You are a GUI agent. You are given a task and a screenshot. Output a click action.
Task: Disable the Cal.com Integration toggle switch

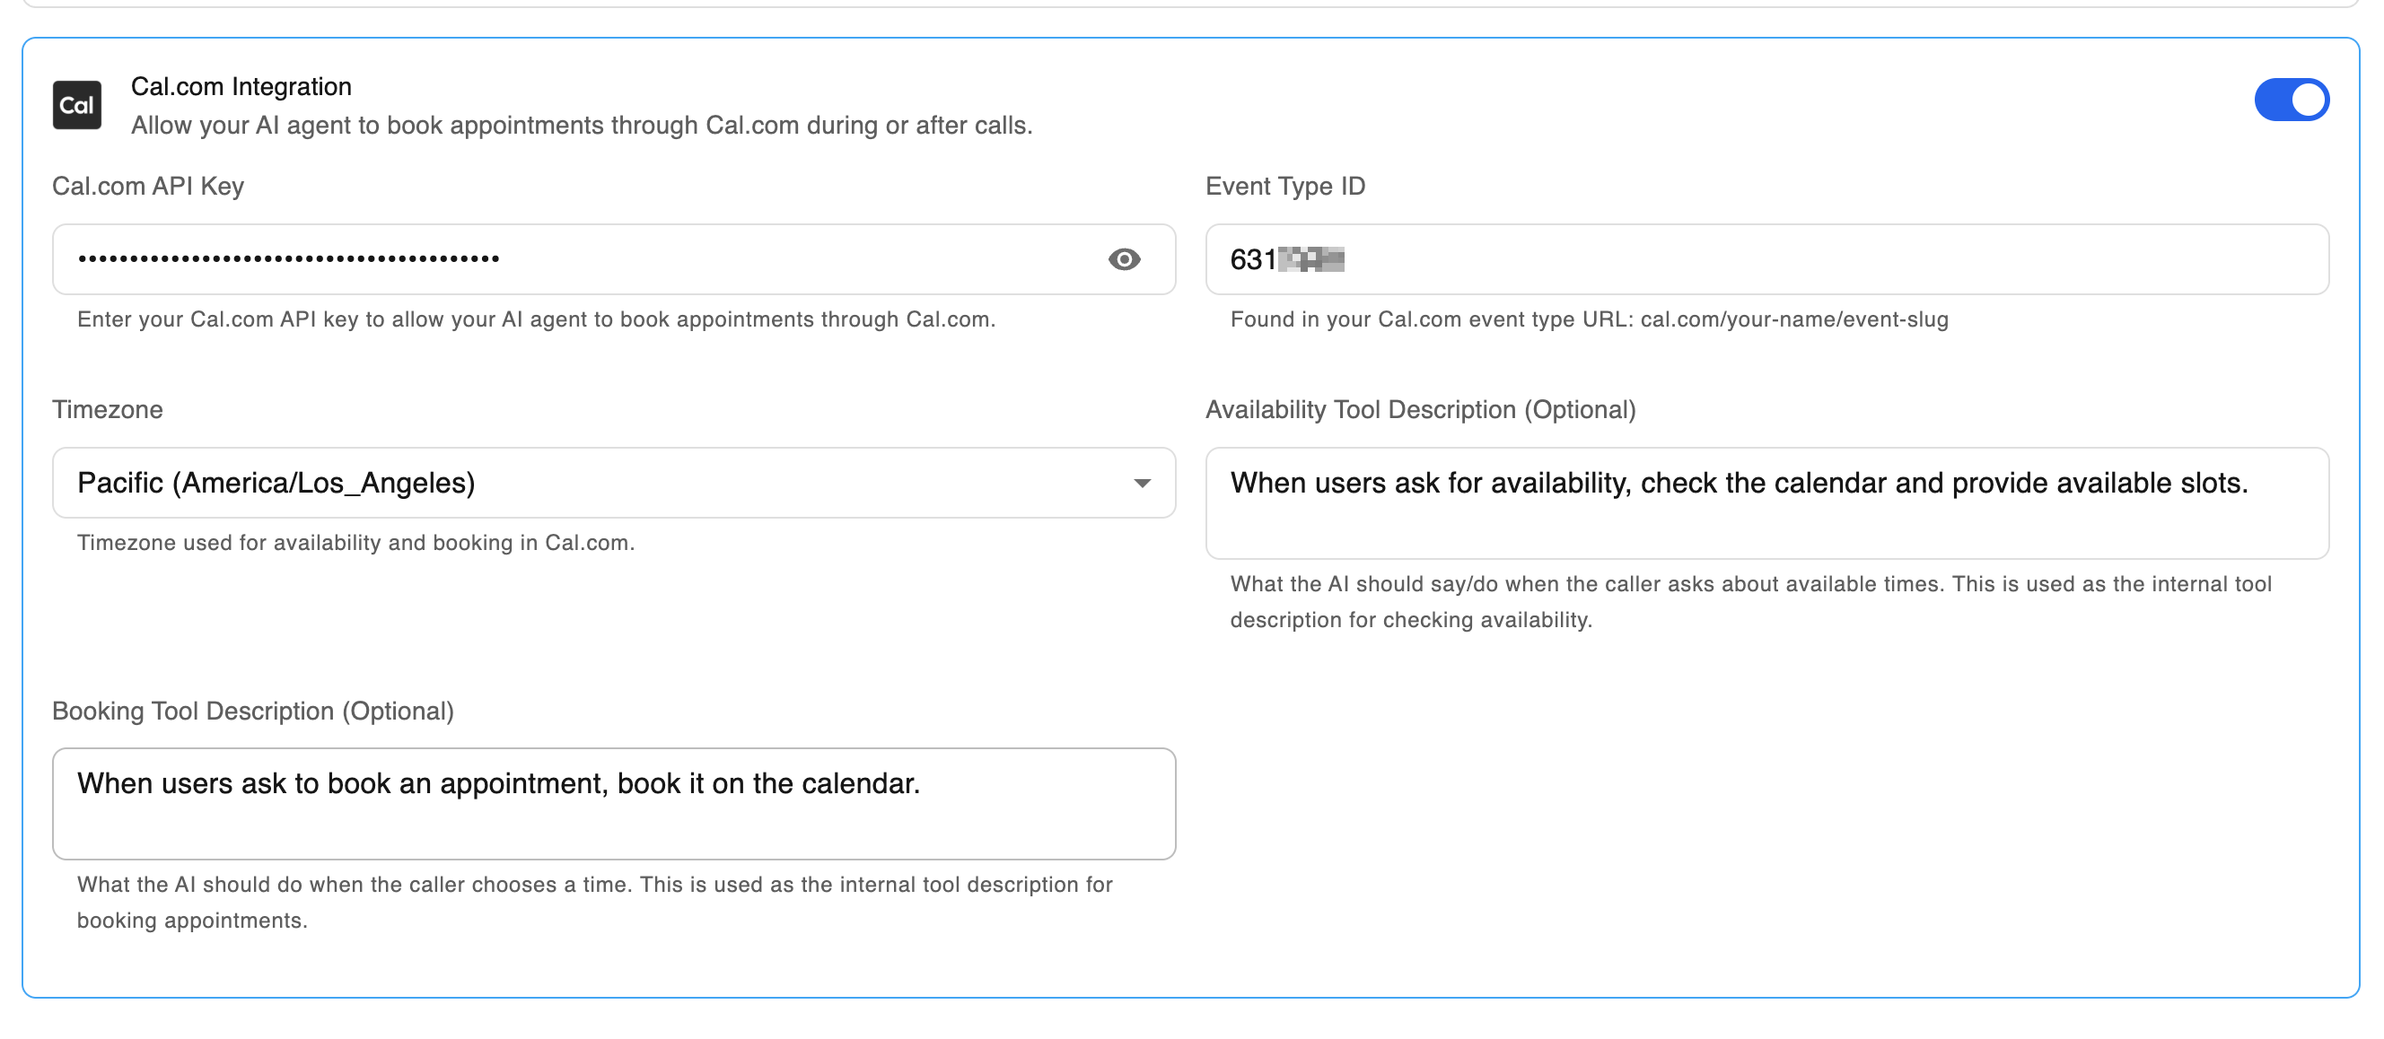coord(2292,100)
